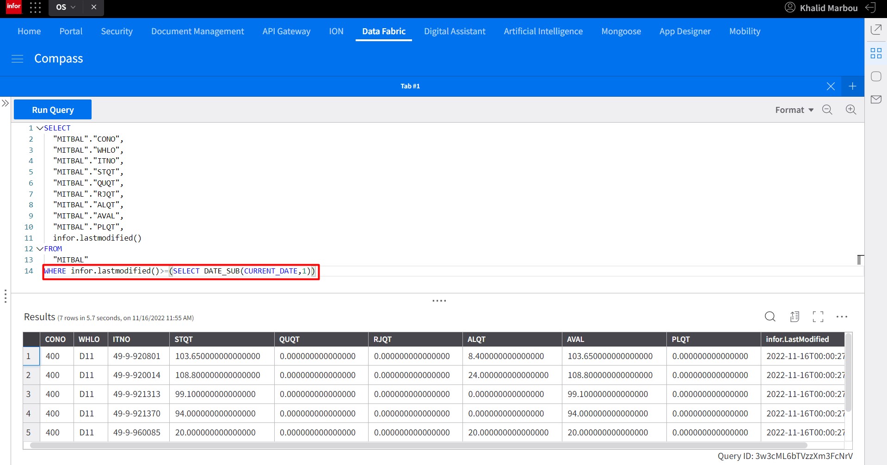The width and height of the screenshot is (887, 465).
Task: Open Khalid Marbou user profile icon
Action: [x=790, y=7]
